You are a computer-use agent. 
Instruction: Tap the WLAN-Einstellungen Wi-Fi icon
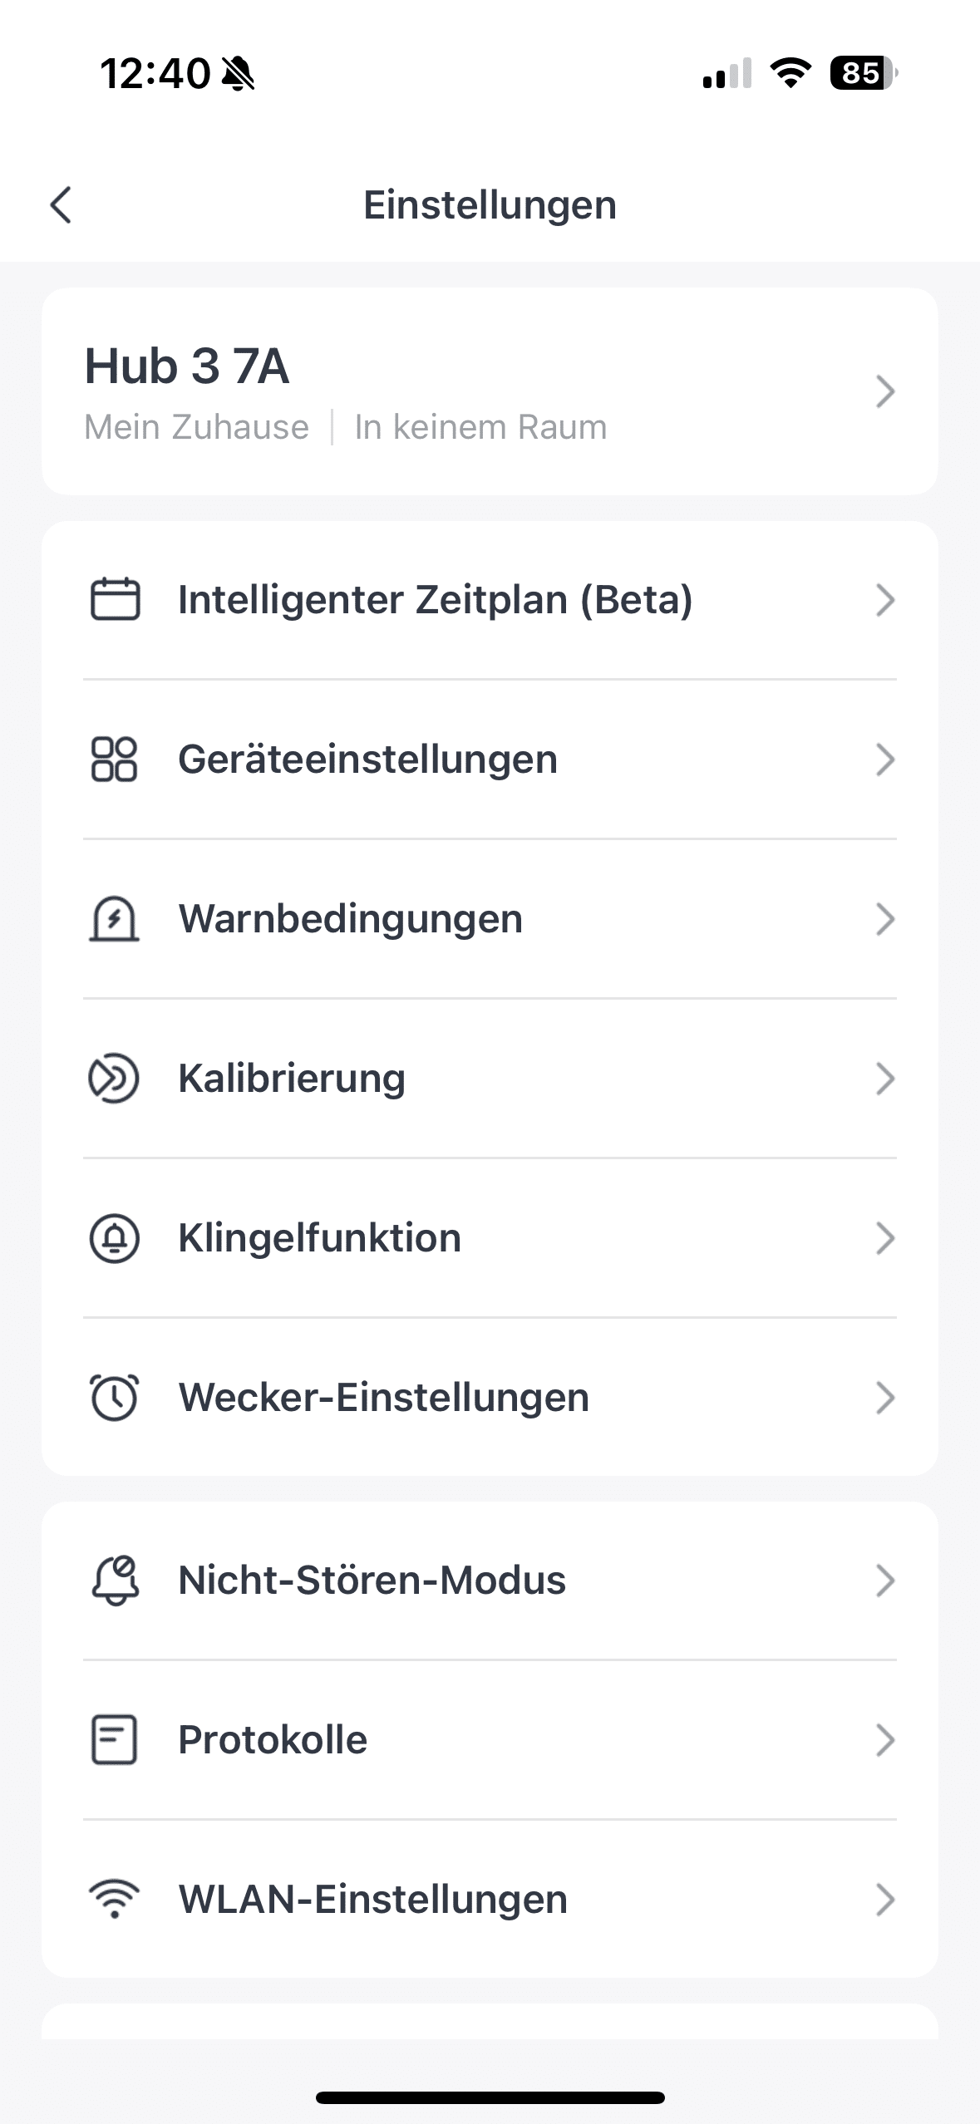click(x=115, y=1899)
